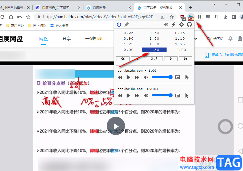
Task: Toggle the browser sidebar panel icon
Action: pos(234,17)
